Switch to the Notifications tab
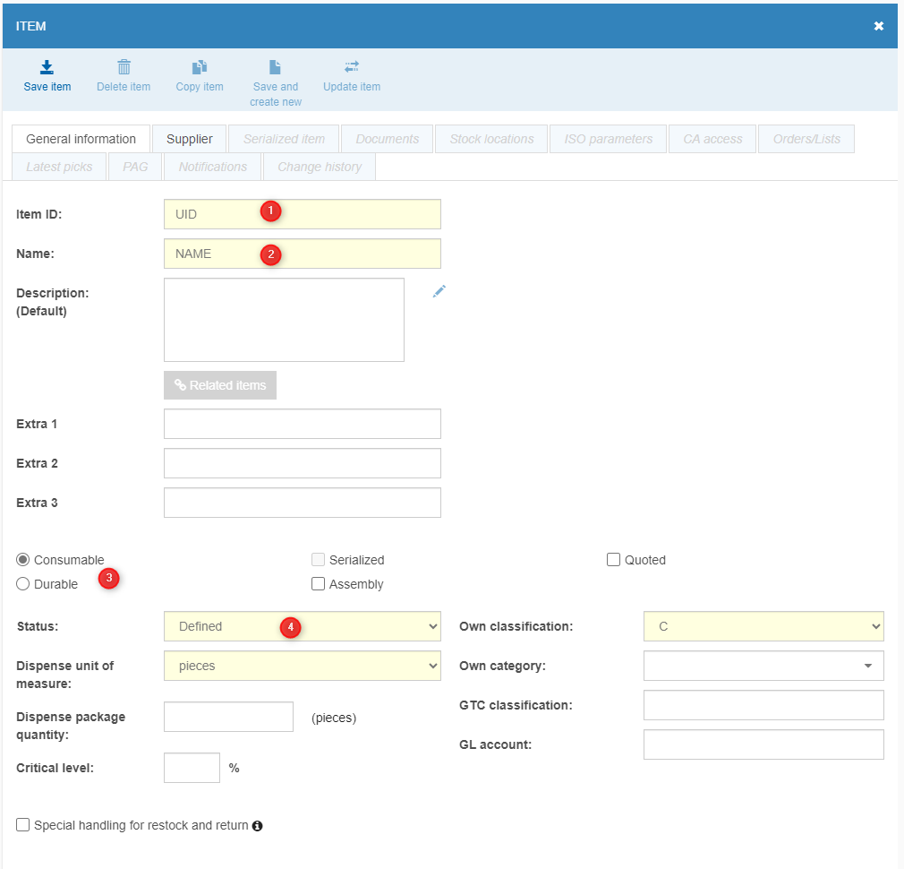The height and width of the screenshot is (869, 904). tap(213, 167)
